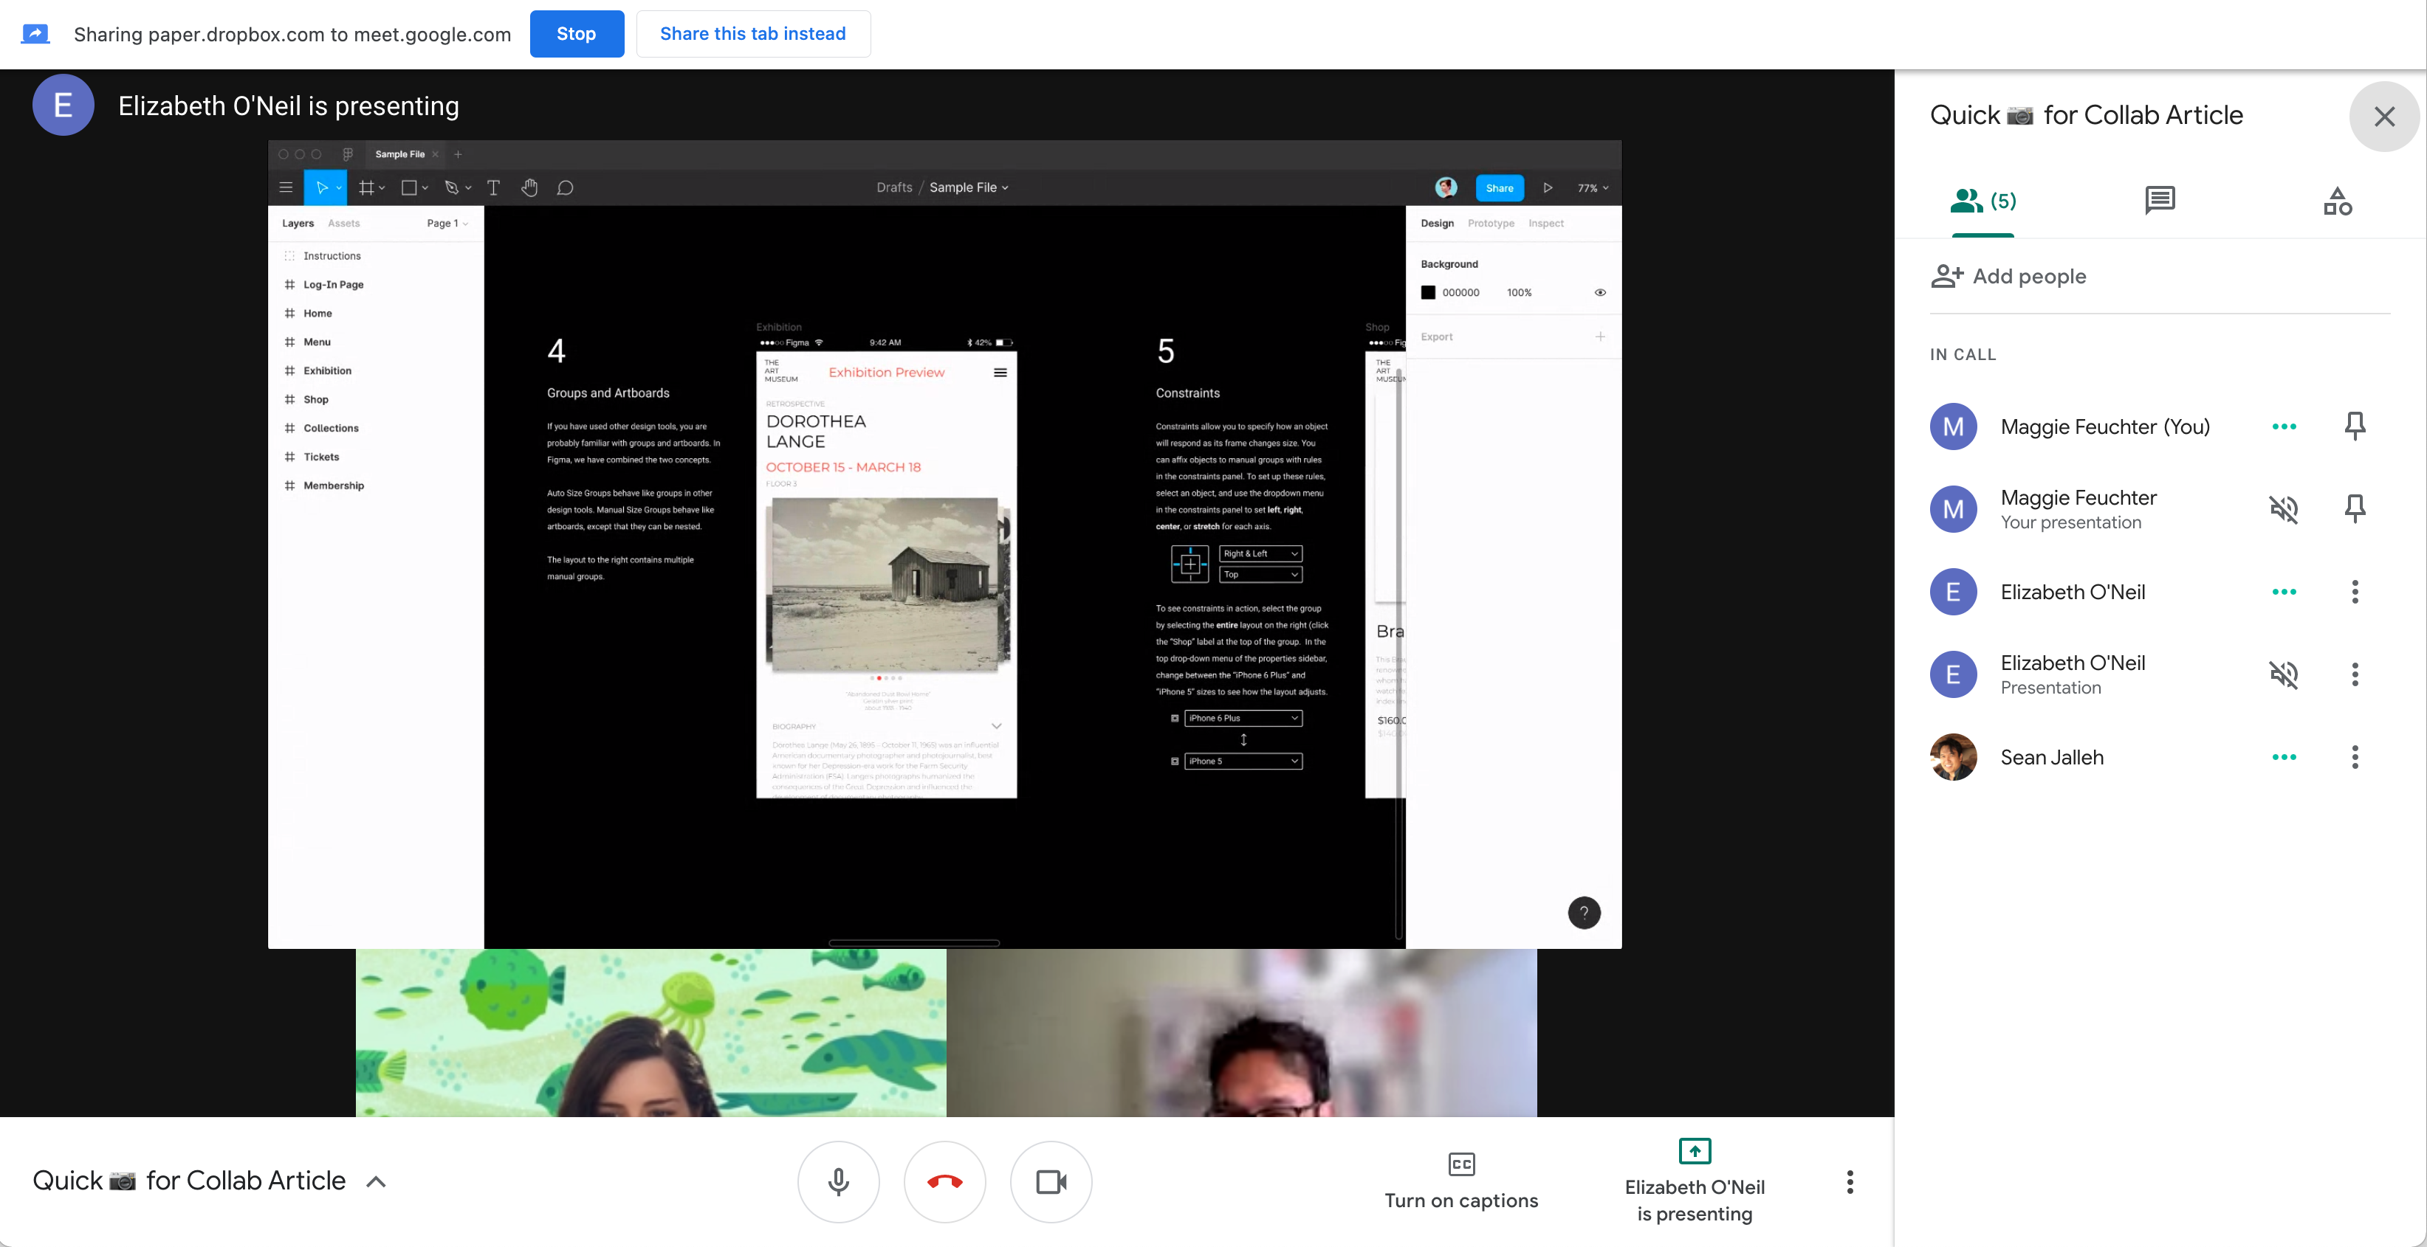Open more options for Elizabeth O'Neil Presentation

pos(2355,674)
